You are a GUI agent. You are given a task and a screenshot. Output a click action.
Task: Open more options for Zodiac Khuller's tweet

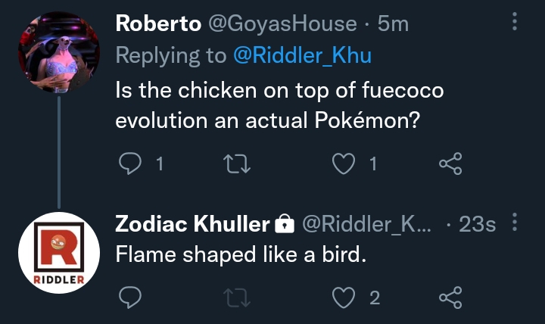(515, 223)
